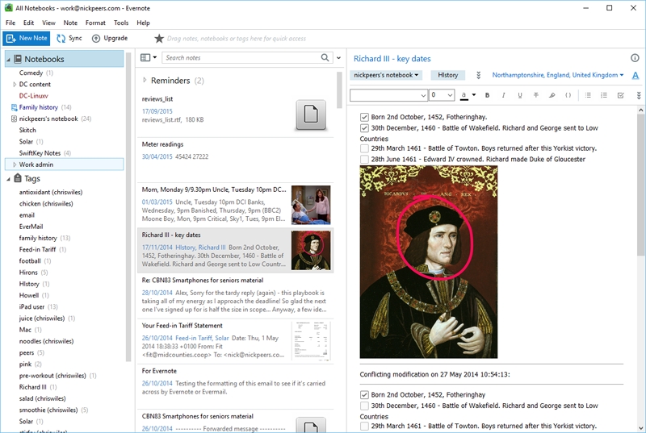Click the Northamptonshire, England location link
This screenshot has height=433, width=646.
click(x=555, y=75)
